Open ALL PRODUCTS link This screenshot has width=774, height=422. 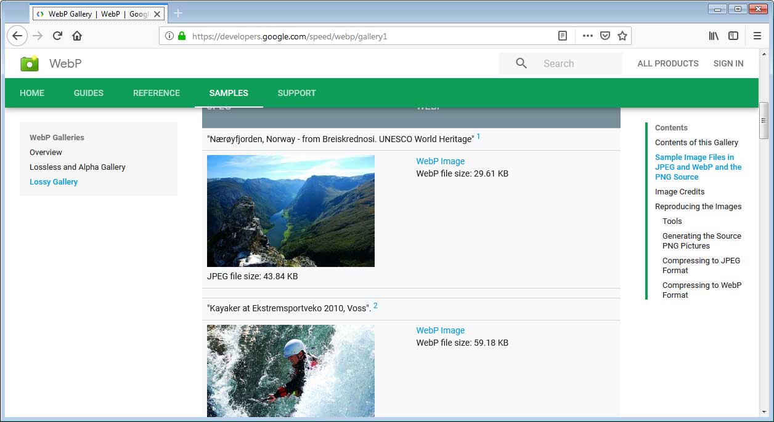668,63
